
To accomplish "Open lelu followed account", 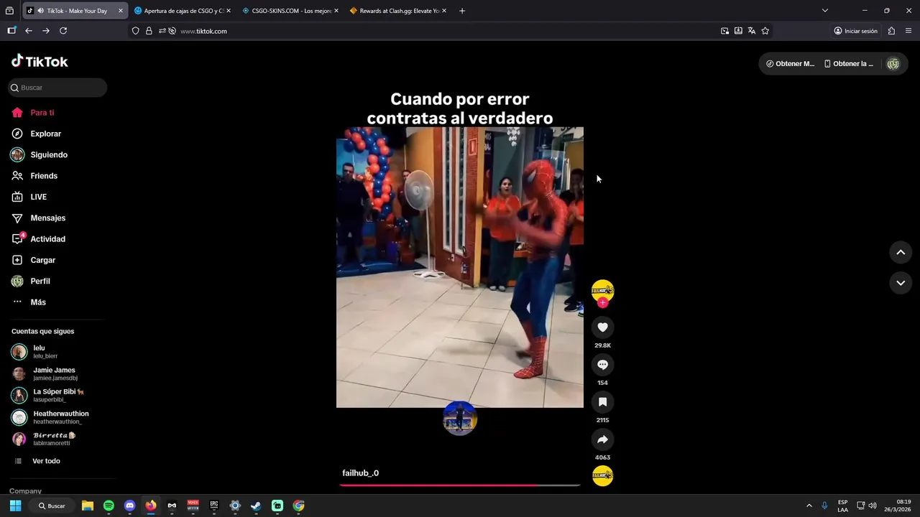I will click(x=57, y=352).
